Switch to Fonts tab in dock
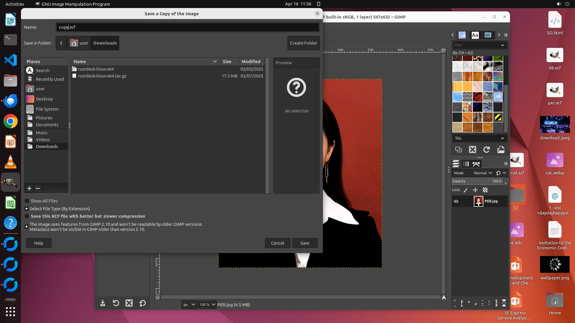Image resolution: width=575 pixels, height=323 pixels. pyautogui.click(x=475, y=35)
